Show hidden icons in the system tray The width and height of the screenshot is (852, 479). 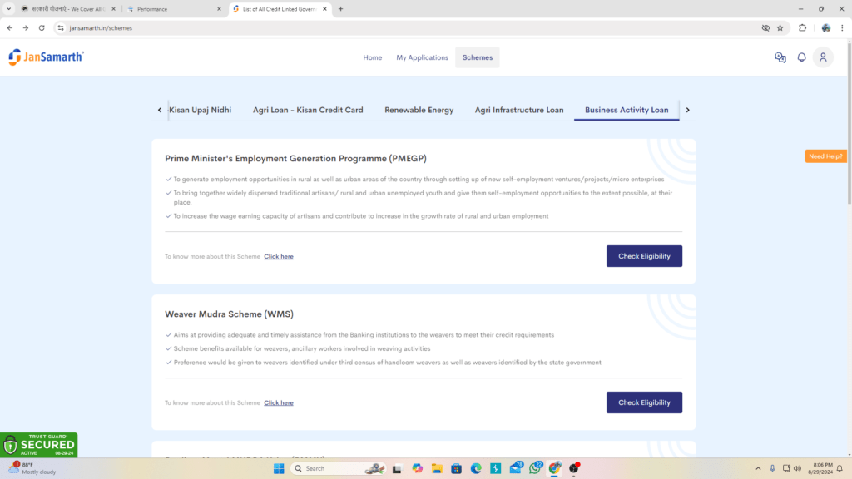pos(758,468)
